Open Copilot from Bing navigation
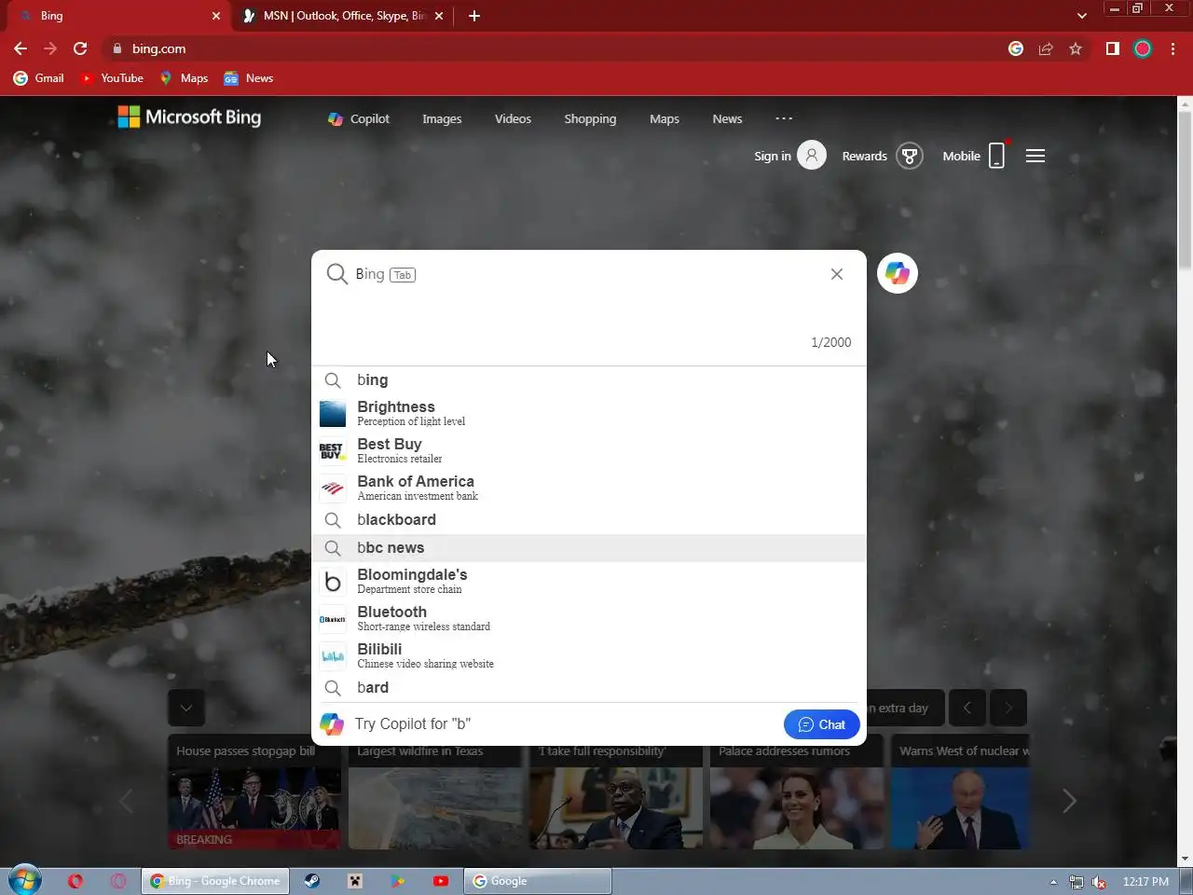This screenshot has height=895, width=1193. [359, 118]
